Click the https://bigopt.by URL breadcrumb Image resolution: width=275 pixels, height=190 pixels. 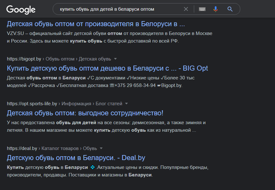coord(24,59)
